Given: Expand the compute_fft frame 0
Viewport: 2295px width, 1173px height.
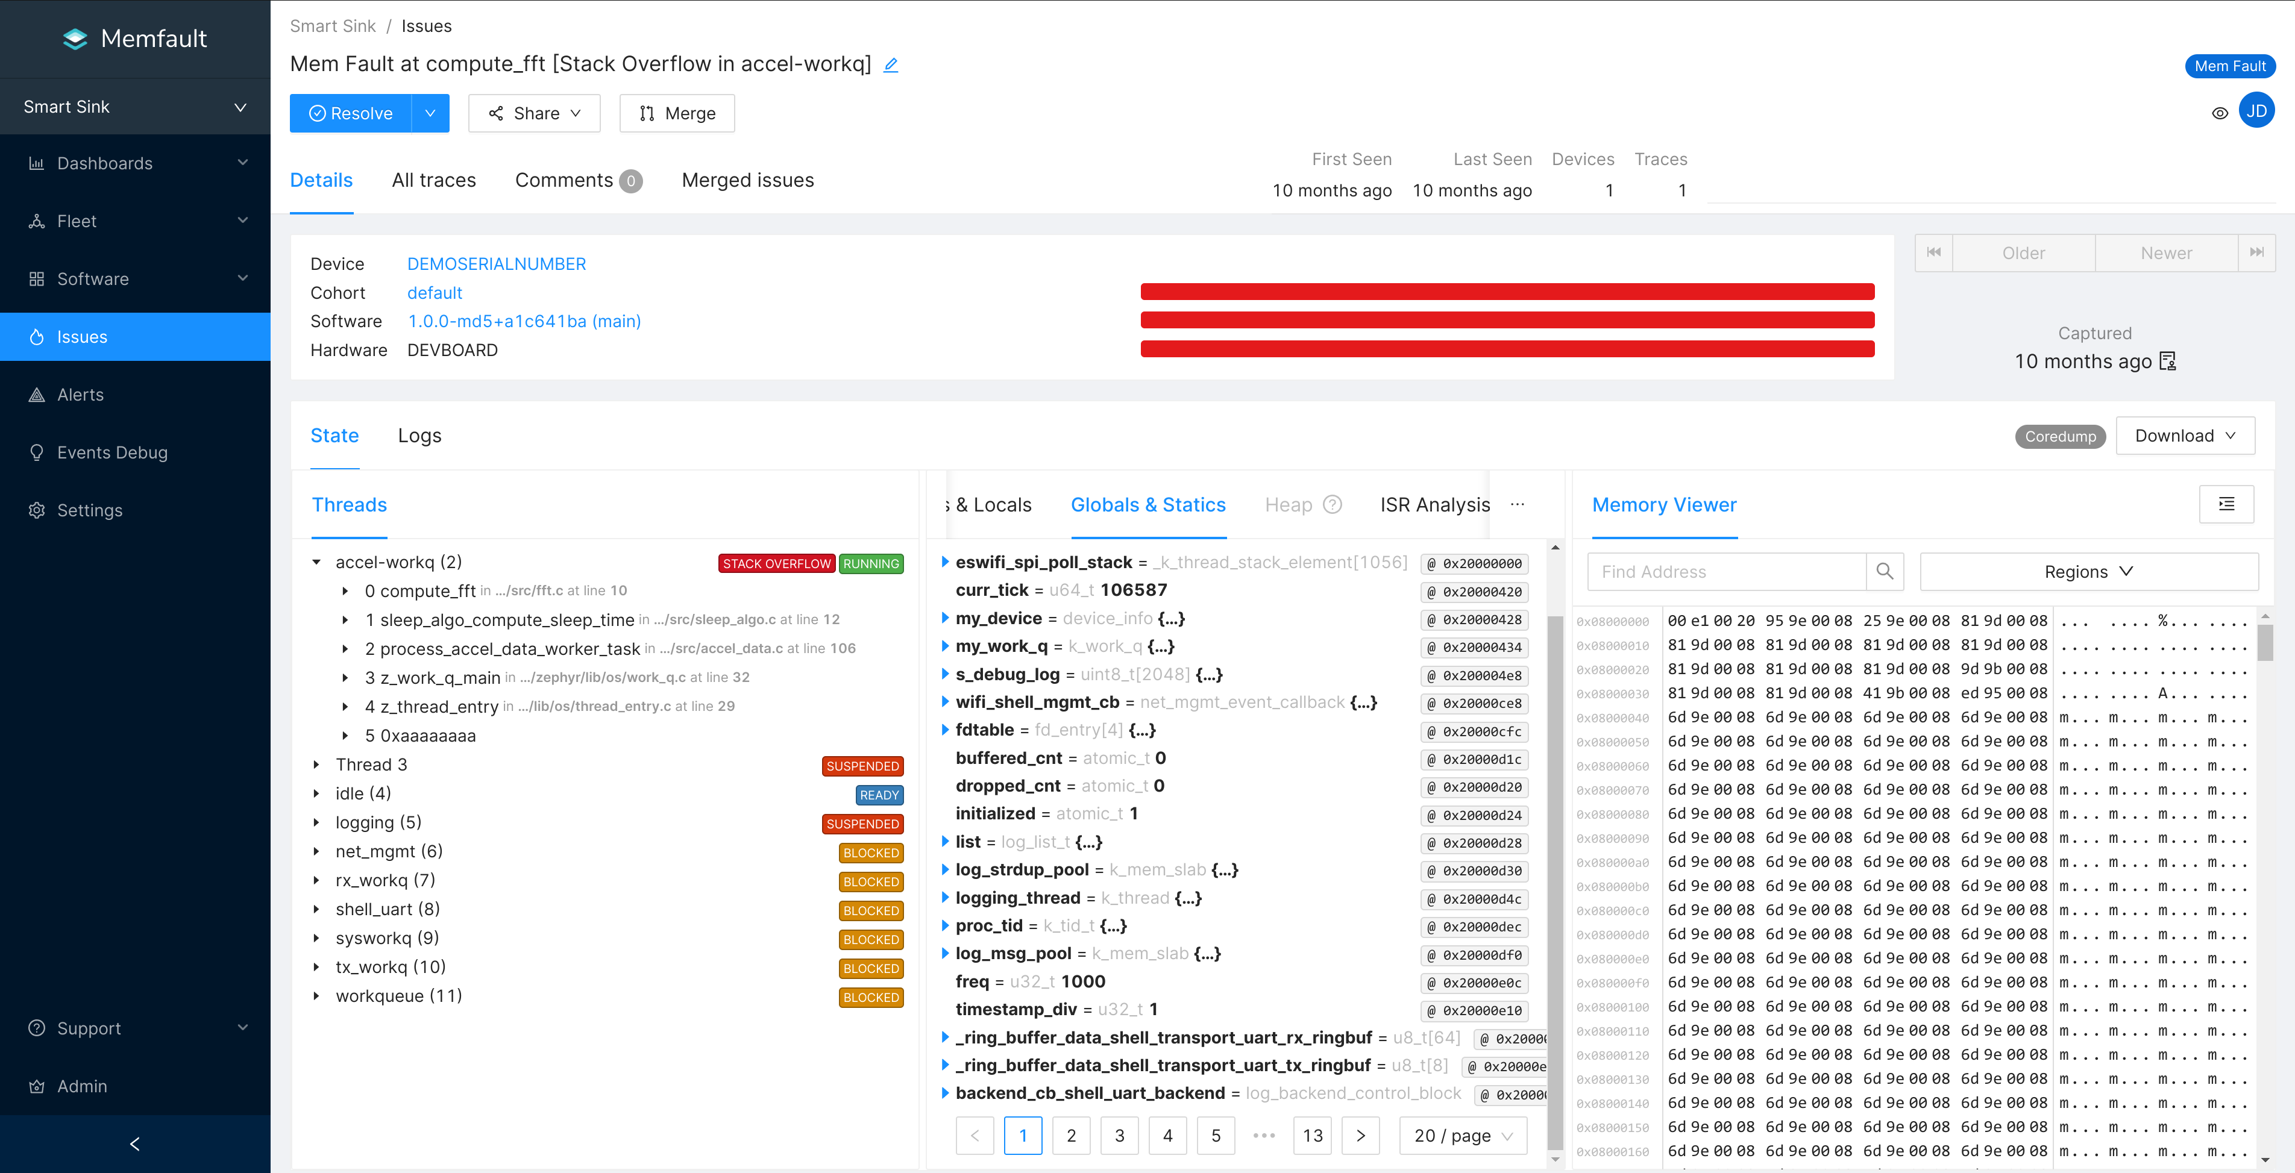Looking at the screenshot, I should (346, 592).
